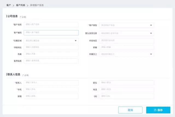Go to 客户 in the breadcrumb
This screenshot has width=175, height=117.
[x=8, y=5]
